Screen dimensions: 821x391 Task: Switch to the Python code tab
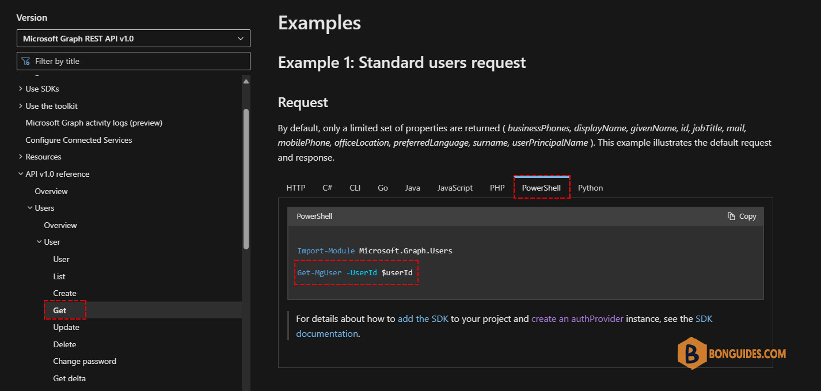pos(591,188)
